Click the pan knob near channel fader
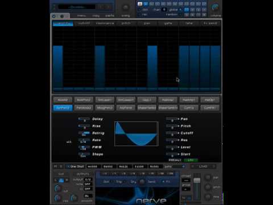The width and height of the screenshot is (273, 205). (x=208, y=177)
